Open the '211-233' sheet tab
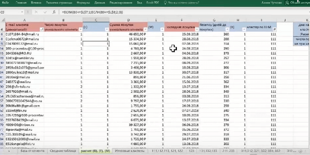The height and width of the screenshot is (155, 310). (229, 151)
